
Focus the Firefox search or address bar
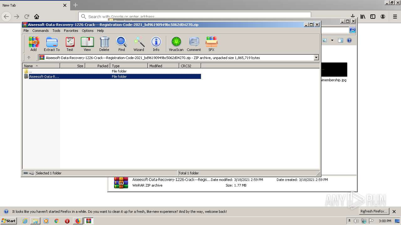click(x=195, y=17)
